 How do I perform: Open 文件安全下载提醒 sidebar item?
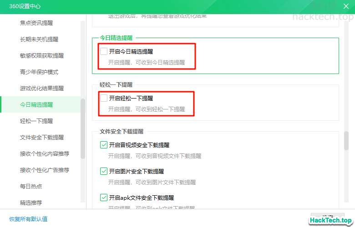coord(42,138)
